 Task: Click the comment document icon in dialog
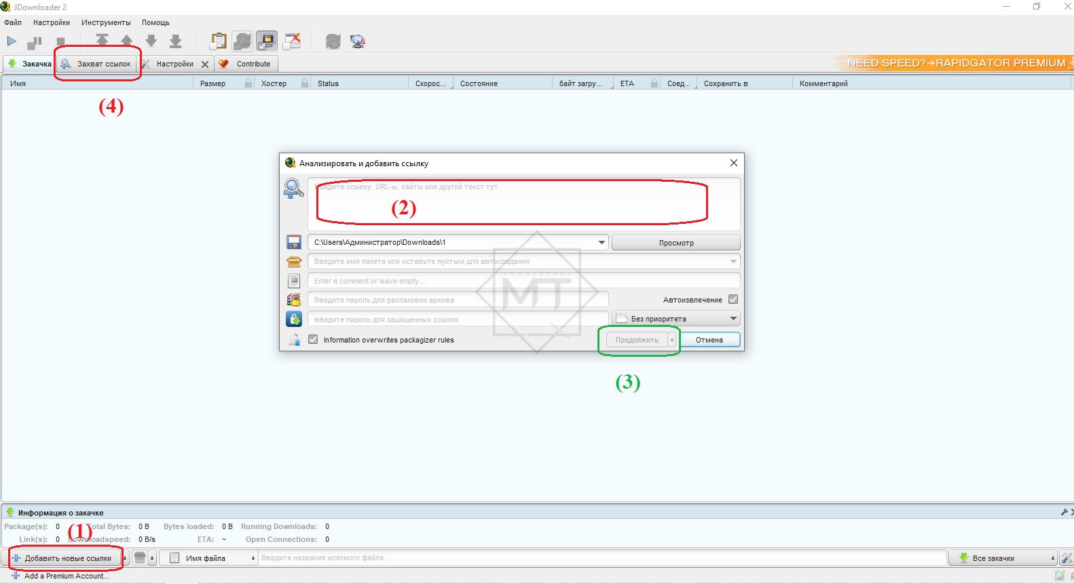(294, 281)
